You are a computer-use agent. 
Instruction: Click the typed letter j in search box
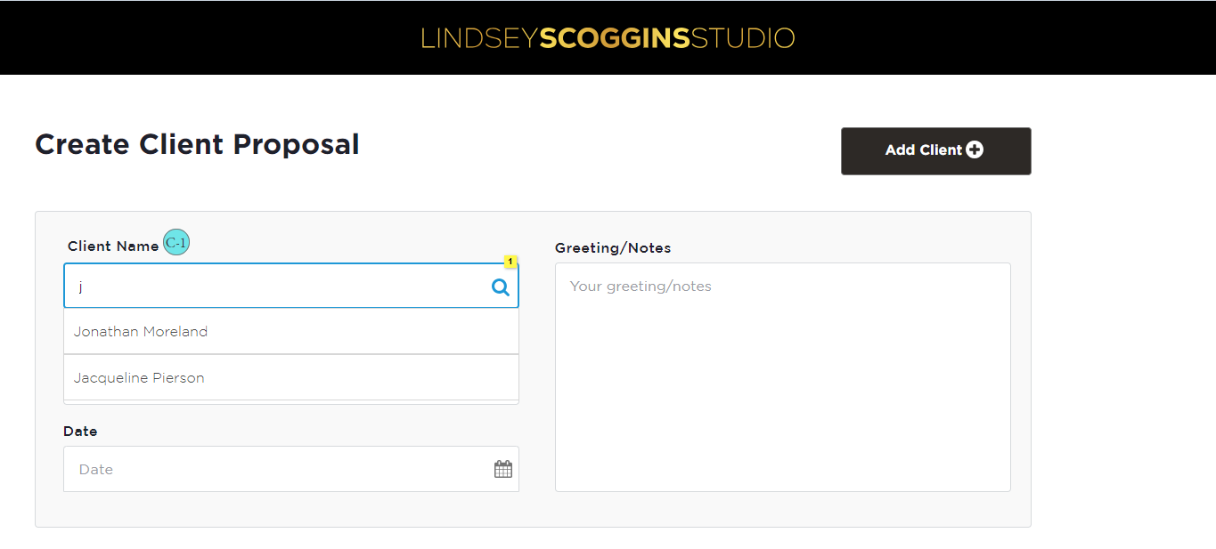pyautogui.click(x=80, y=287)
